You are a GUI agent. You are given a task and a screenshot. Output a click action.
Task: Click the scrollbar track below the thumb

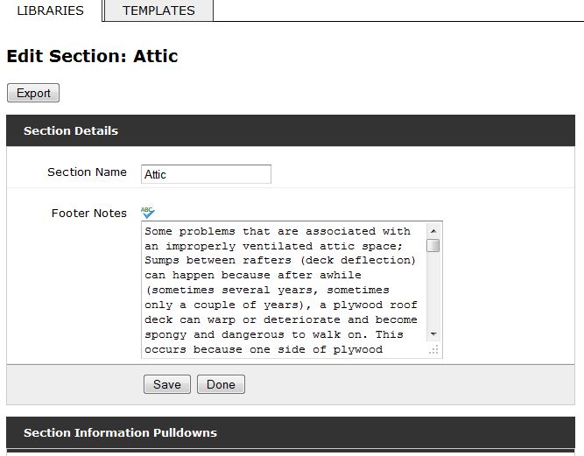point(433,291)
